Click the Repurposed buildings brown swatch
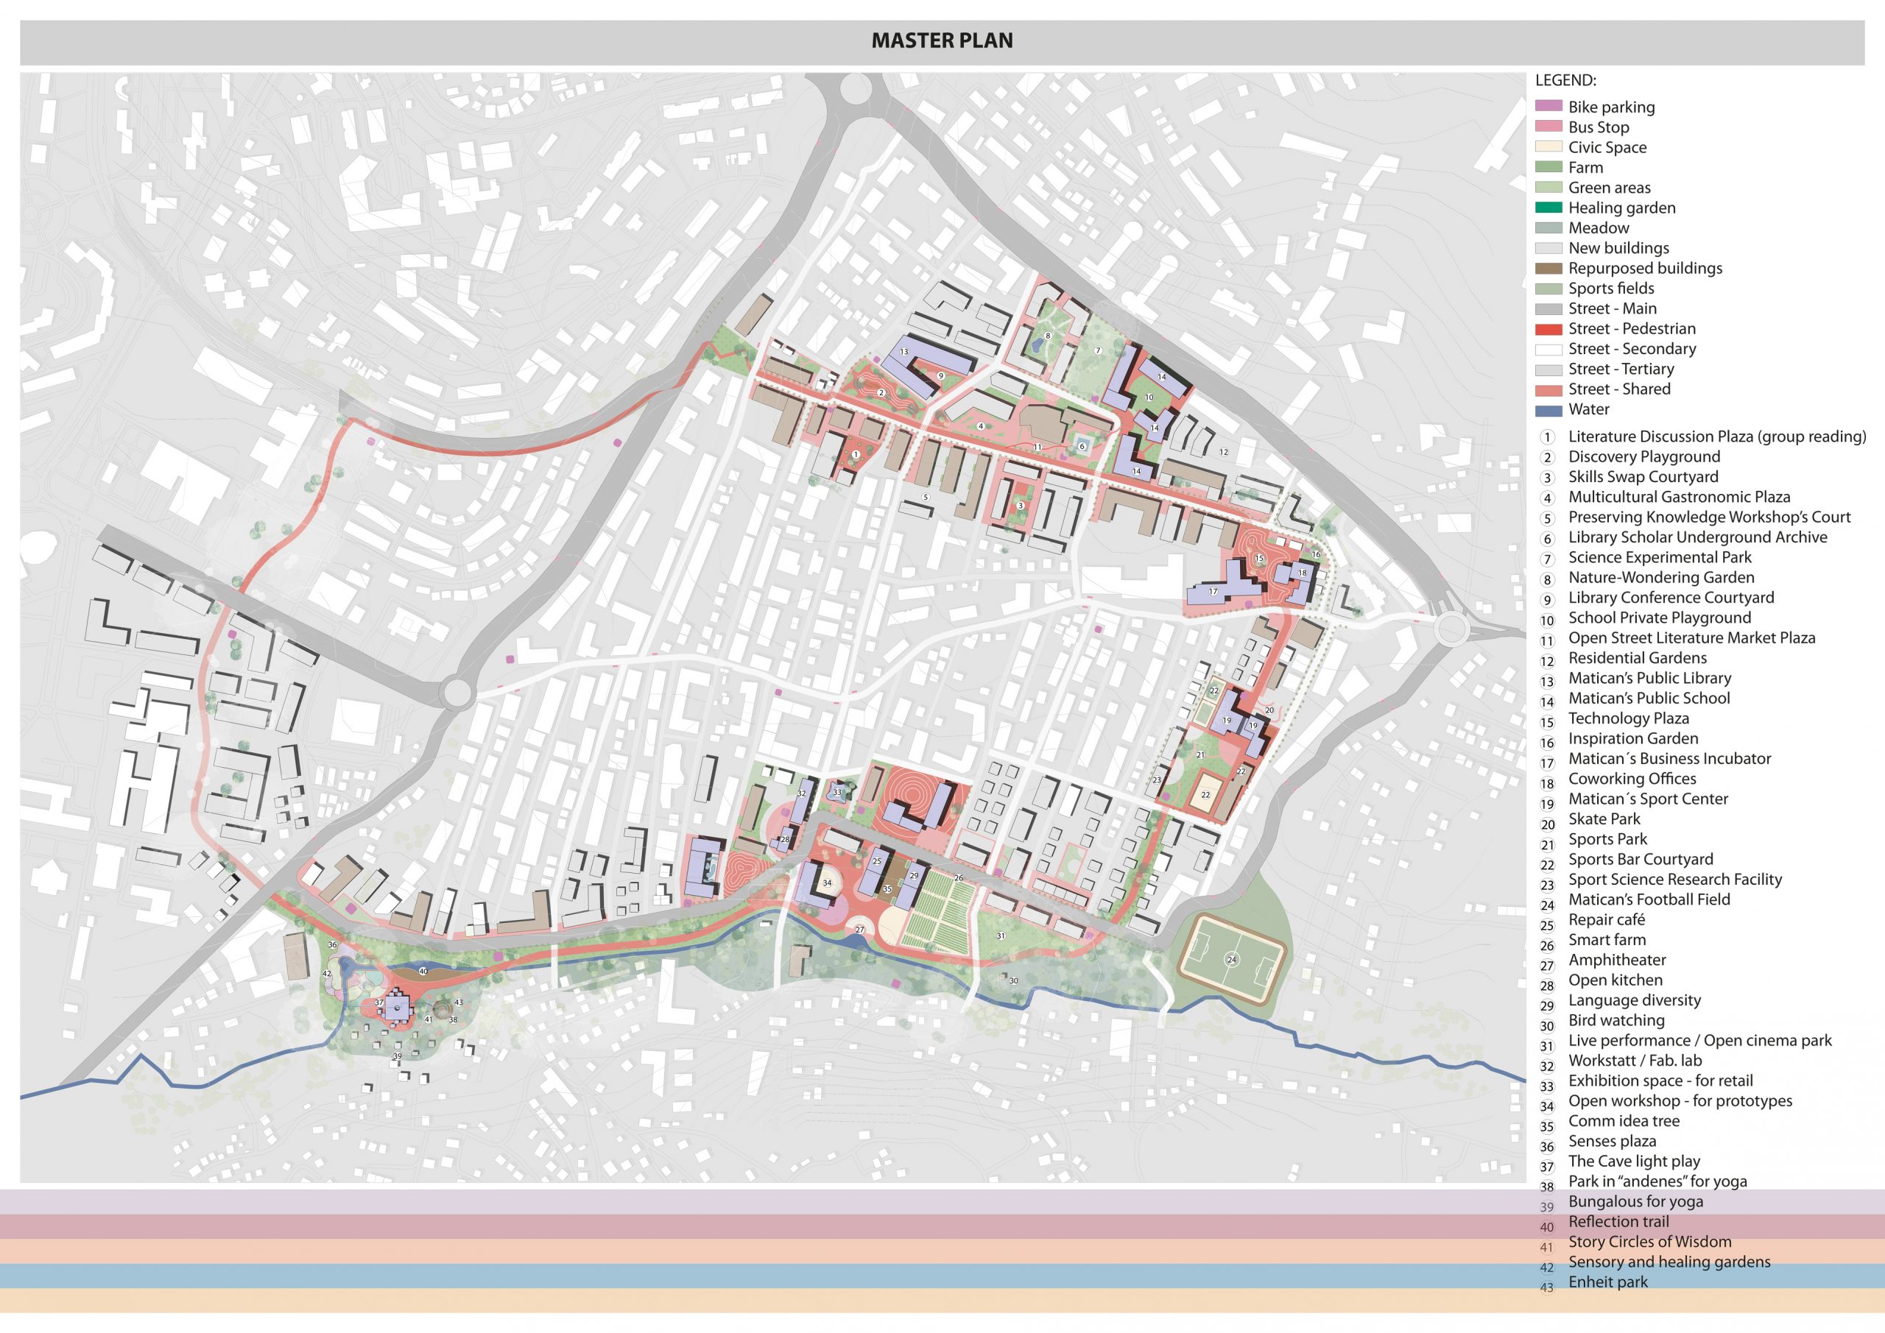This screenshot has width=1885, height=1333. coord(1548,269)
